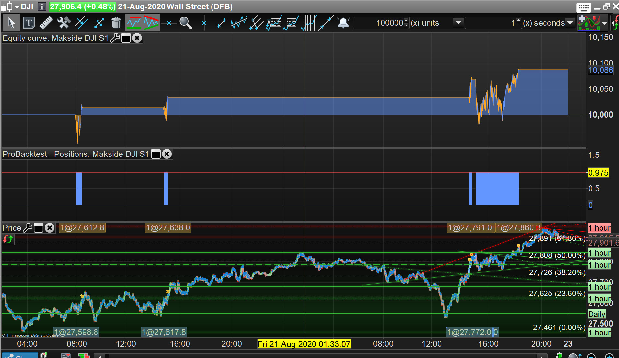Open the (x) seconds timeframe dropdown
The height and width of the screenshot is (358, 619).
(570, 23)
